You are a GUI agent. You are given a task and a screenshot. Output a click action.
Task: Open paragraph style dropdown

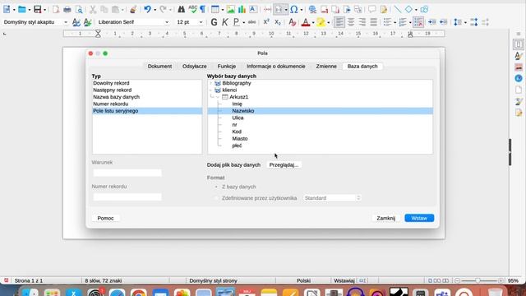coord(66,22)
